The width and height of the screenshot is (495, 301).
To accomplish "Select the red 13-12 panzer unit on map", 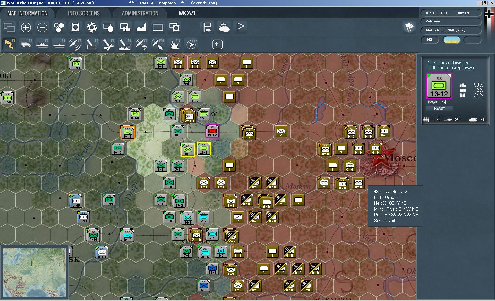I will tap(212, 131).
